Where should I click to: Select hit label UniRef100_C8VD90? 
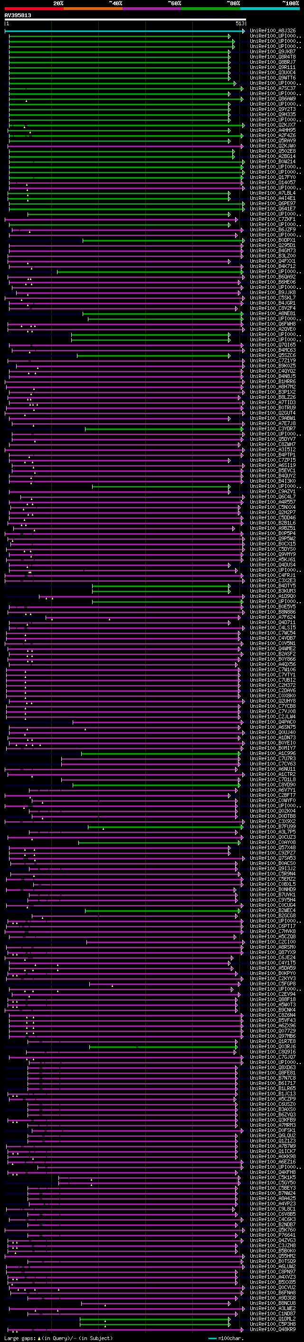coord(273,785)
